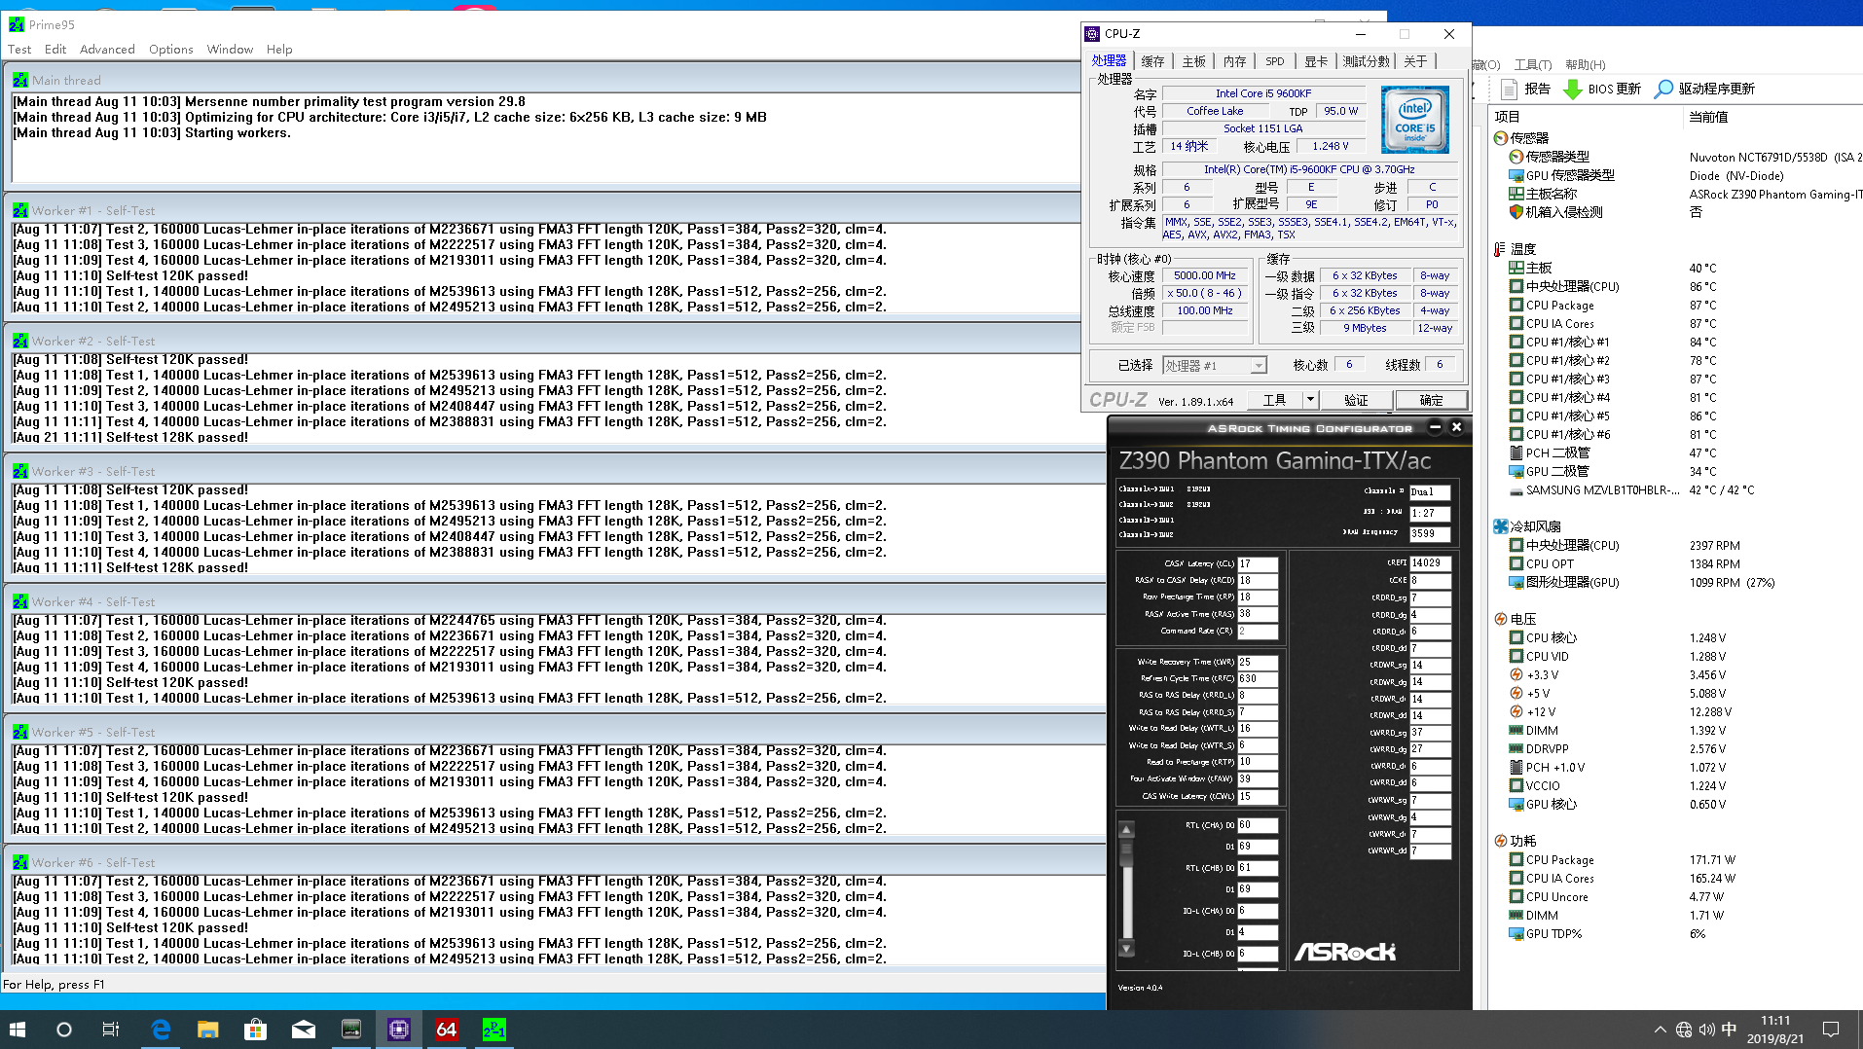Viewport: 1863px width, 1049px height.
Task: Switch to the SPD tab in CPU-Z
Action: click(1274, 61)
